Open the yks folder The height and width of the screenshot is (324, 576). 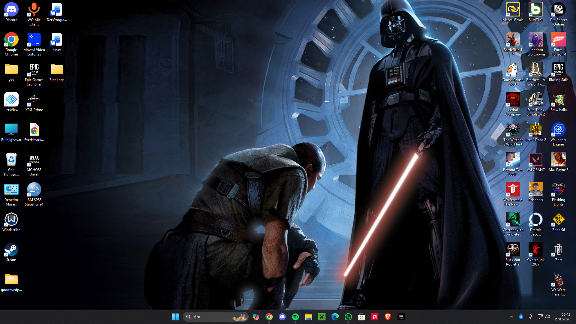pos(11,72)
